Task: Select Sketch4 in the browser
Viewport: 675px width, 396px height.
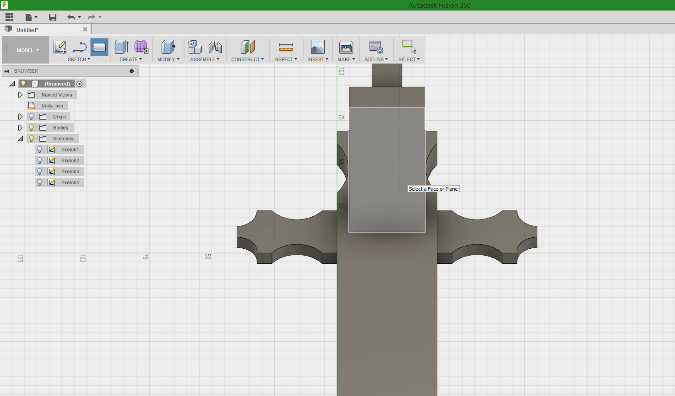Action: tap(70, 171)
